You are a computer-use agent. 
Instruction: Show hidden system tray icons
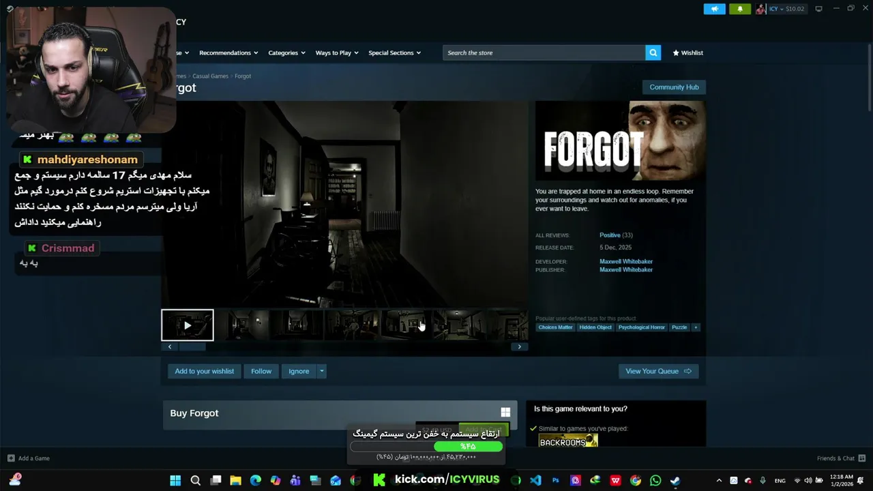719,480
